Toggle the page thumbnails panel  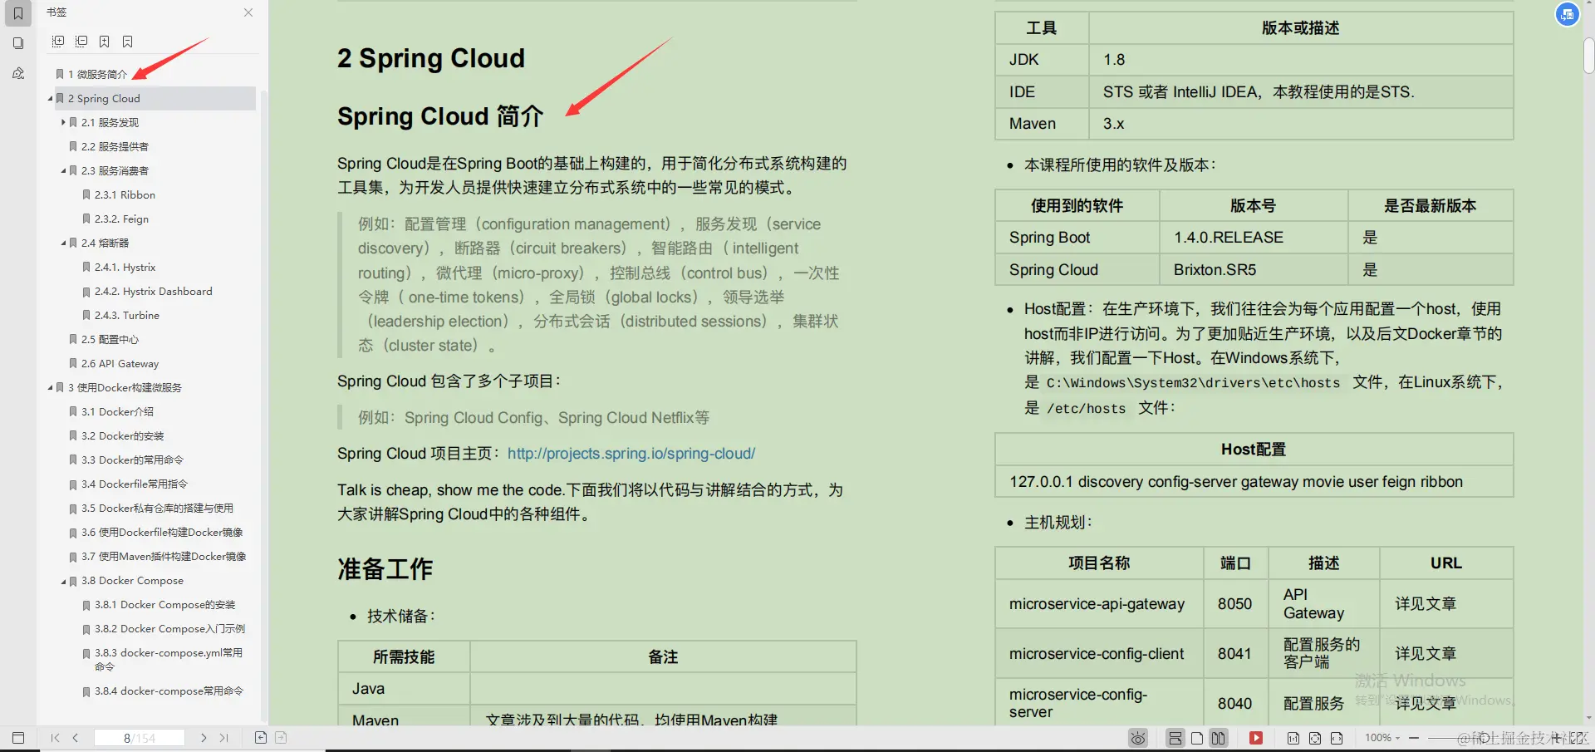[x=18, y=43]
